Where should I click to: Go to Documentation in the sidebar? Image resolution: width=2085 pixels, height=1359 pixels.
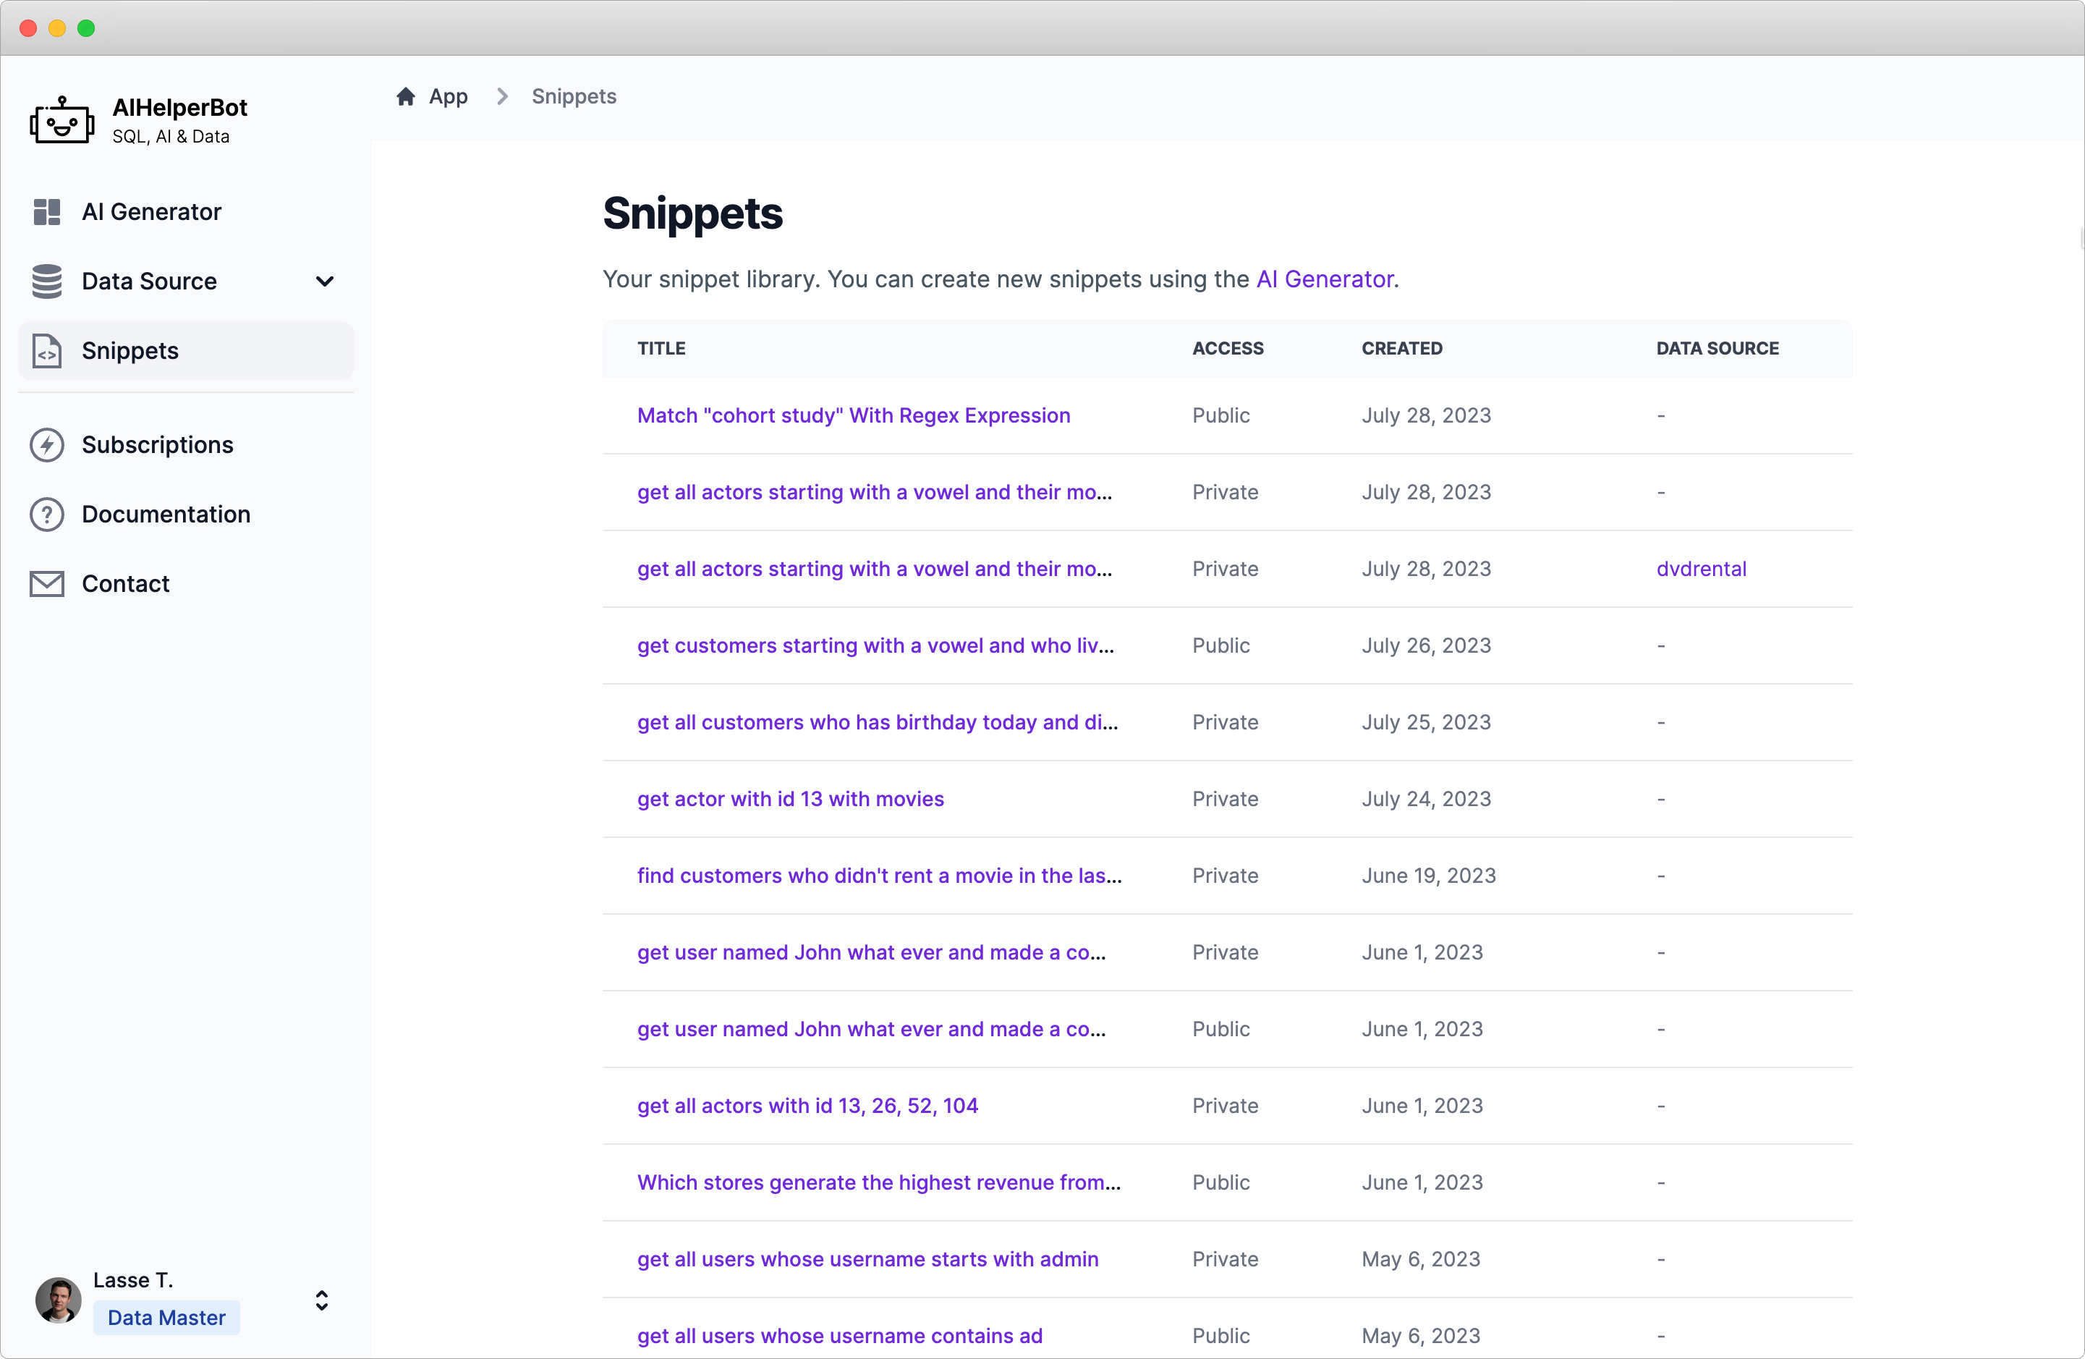coord(166,515)
